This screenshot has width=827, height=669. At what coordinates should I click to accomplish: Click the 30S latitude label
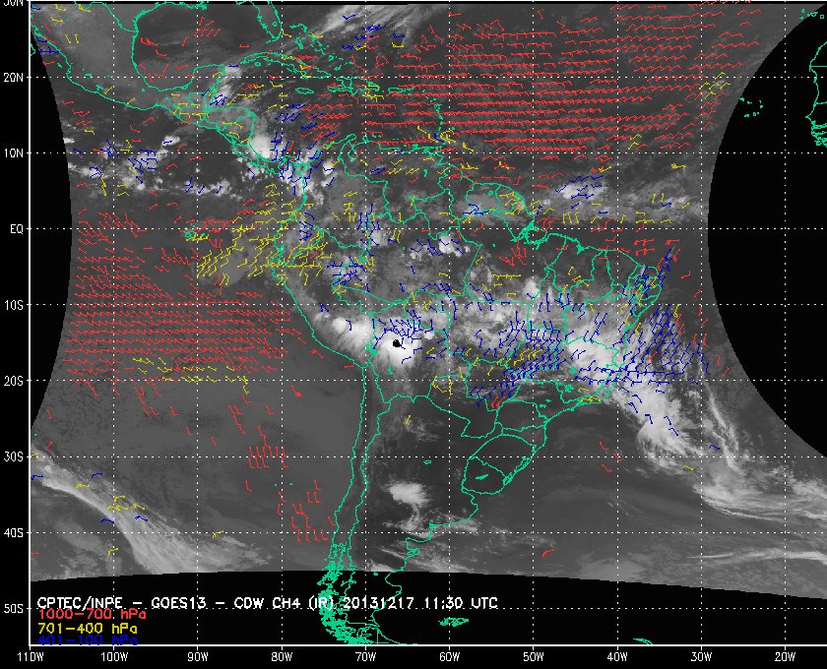point(13,457)
